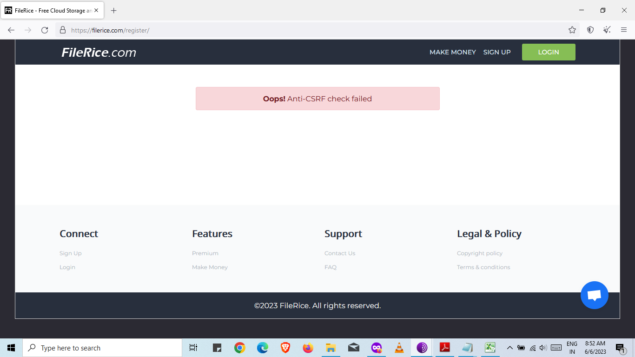635x357 pixels.
Task: Open the Contact Us footer link
Action: [339, 253]
